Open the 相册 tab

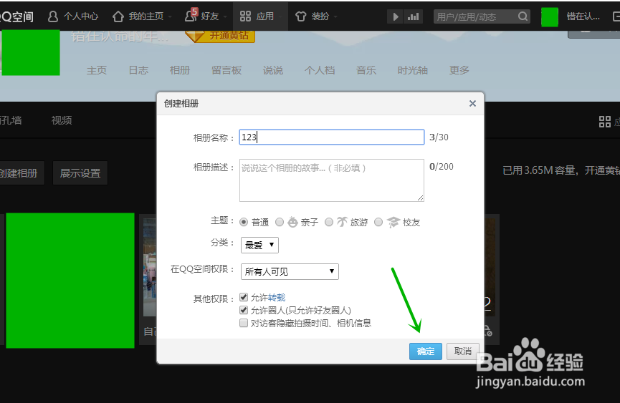pyautogui.click(x=180, y=70)
